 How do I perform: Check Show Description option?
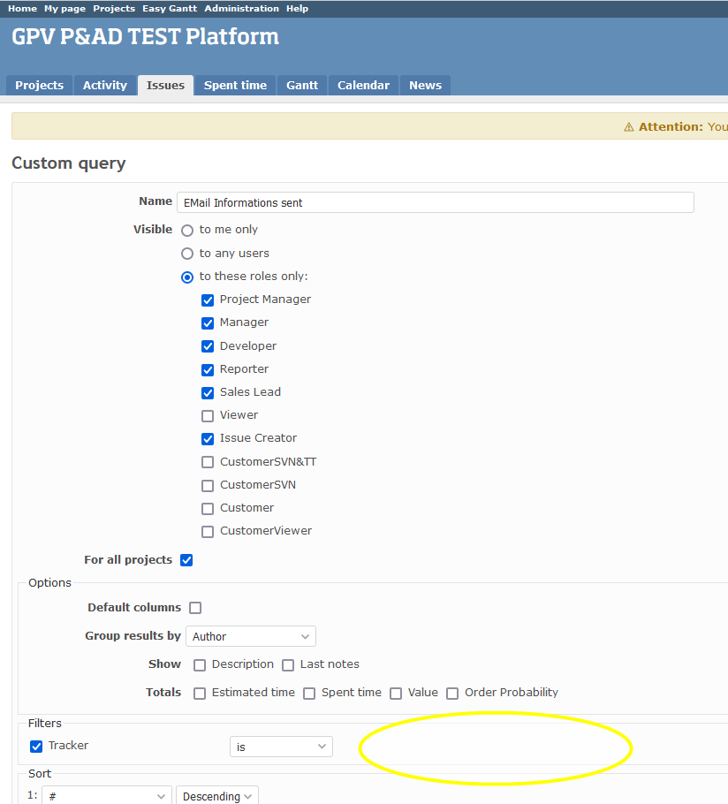pos(200,665)
